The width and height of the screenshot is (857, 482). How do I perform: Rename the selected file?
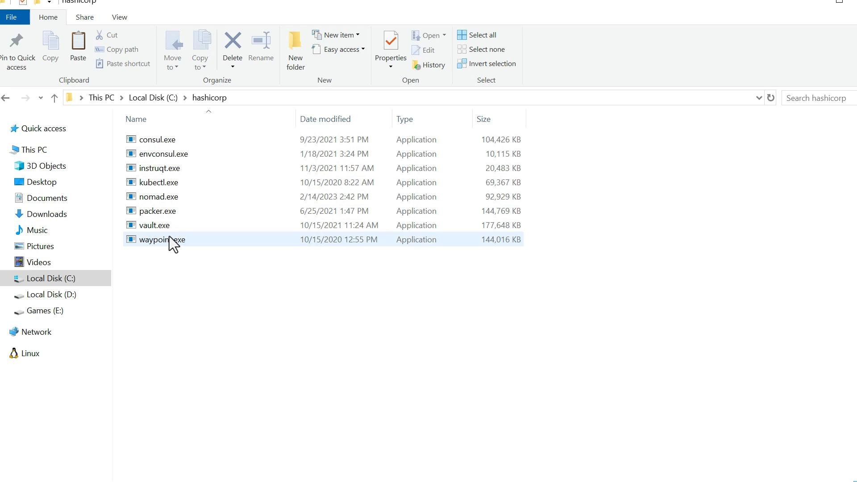coord(261,46)
